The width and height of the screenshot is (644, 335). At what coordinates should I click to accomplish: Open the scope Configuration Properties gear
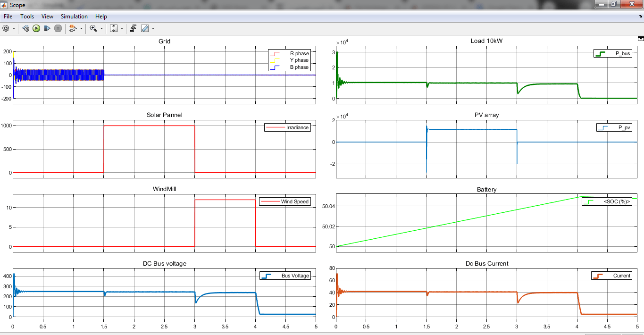(6, 28)
